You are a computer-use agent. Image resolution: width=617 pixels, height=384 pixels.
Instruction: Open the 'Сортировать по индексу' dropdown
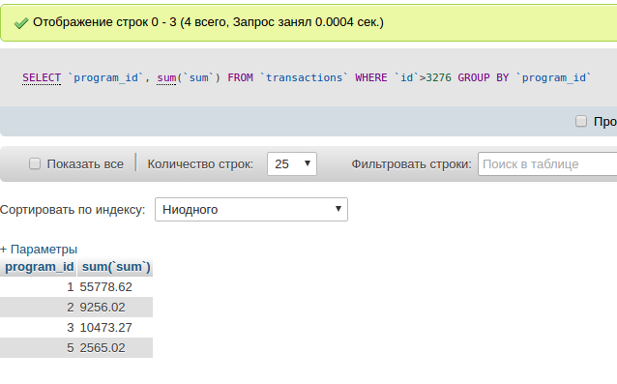click(x=251, y=209)
